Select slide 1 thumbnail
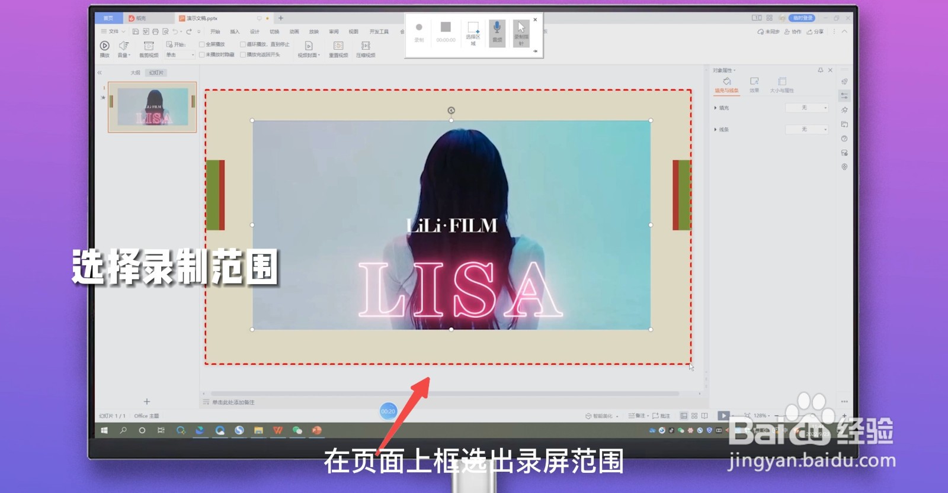 152,107
